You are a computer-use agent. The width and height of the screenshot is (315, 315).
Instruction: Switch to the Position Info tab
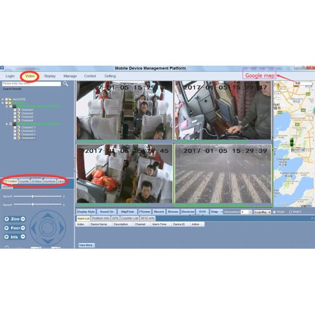click(101, 218)
